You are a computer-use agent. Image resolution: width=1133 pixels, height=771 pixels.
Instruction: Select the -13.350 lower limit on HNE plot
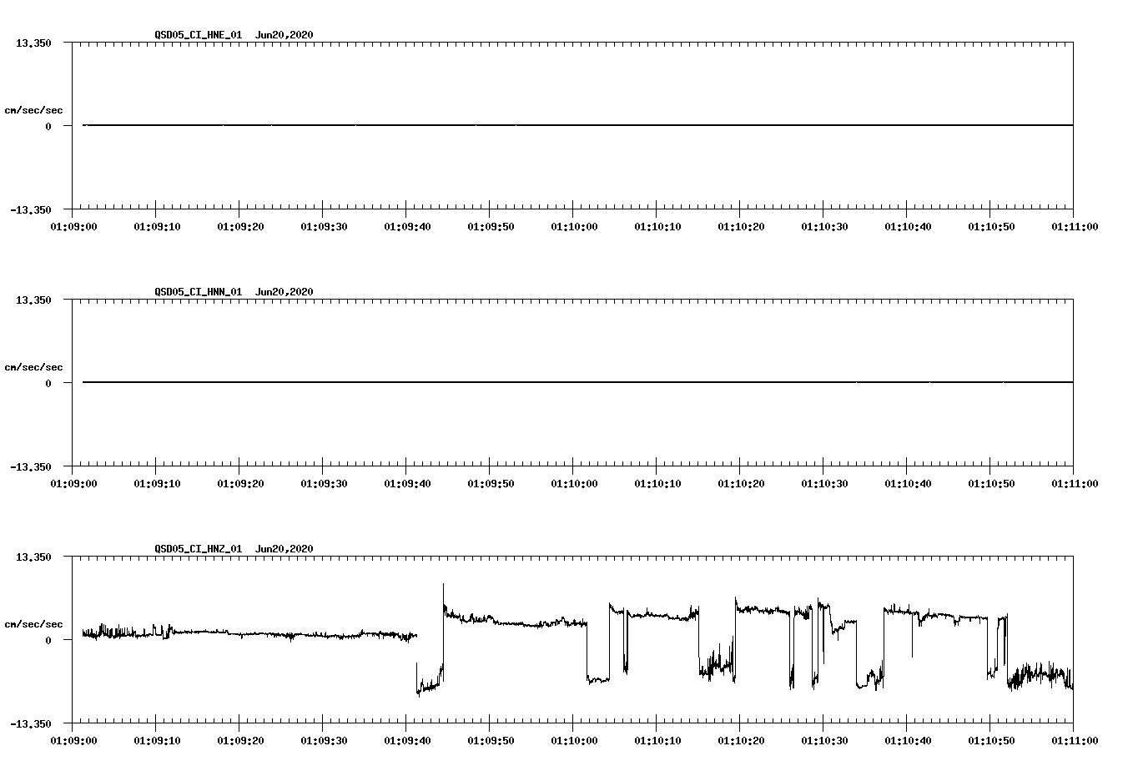click(x=31, y=210)
